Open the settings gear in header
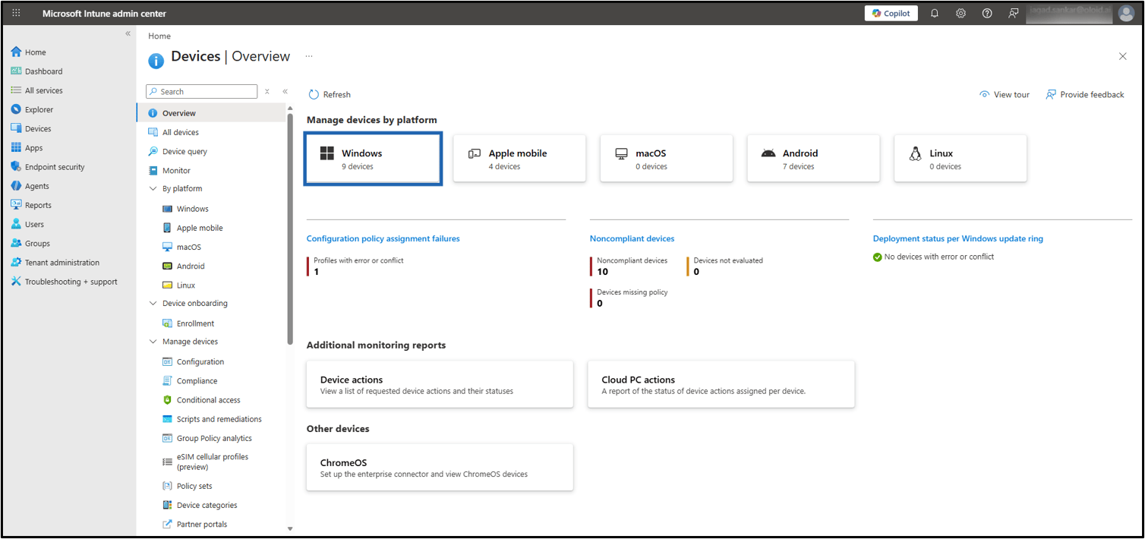 pyautogui.click(x=960, y=14)
